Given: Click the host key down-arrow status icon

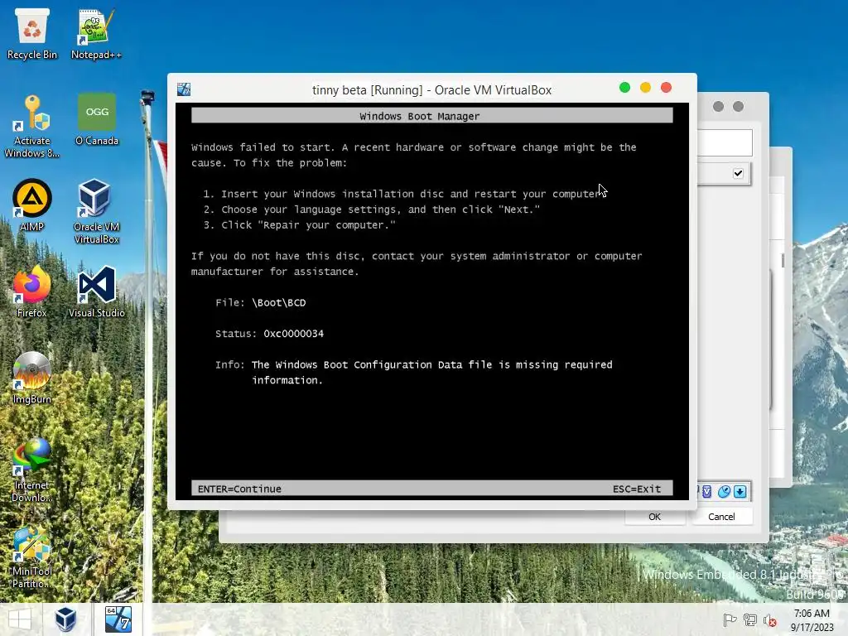Looking at the screenshot, I should pos(740,491).
